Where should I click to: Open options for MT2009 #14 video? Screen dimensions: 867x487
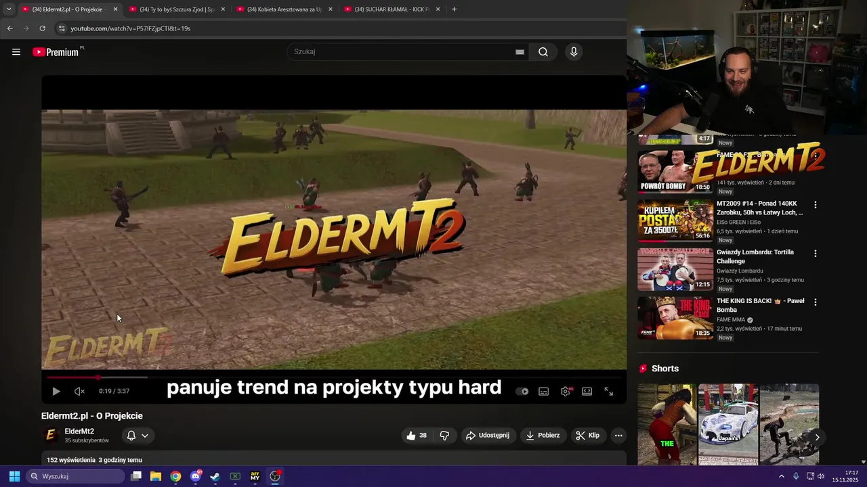point(815,205)
